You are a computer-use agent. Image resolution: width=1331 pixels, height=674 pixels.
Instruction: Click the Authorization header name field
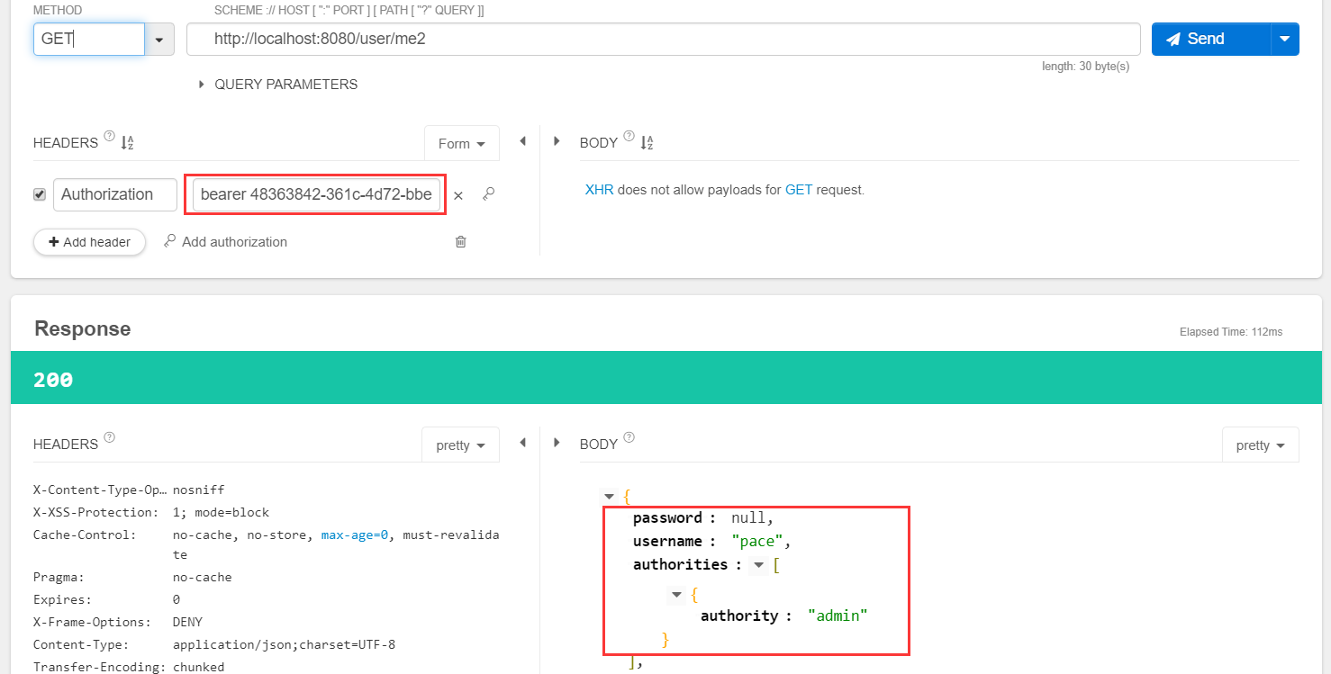tap(115, 194)
